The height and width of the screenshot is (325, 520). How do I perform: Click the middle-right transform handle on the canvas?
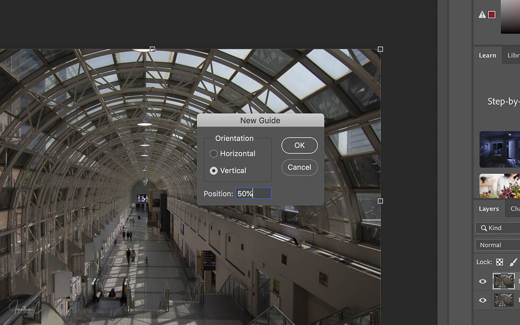click(380, 201)
